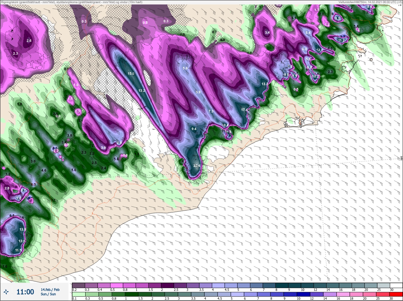The height and width of the screenshot is (301, 403).
Task: Pick the lavender snow swatch above 4
Action: (219, 285)
